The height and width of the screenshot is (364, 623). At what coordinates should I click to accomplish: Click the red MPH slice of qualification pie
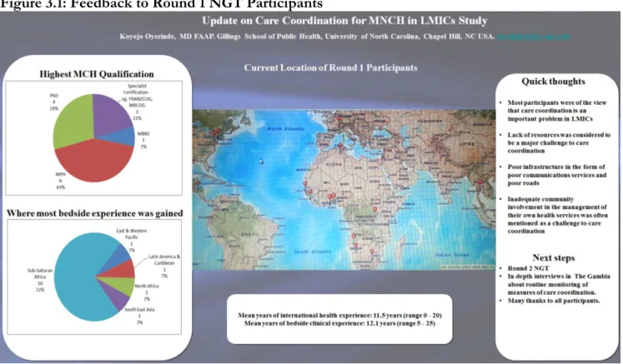(95, 161)
